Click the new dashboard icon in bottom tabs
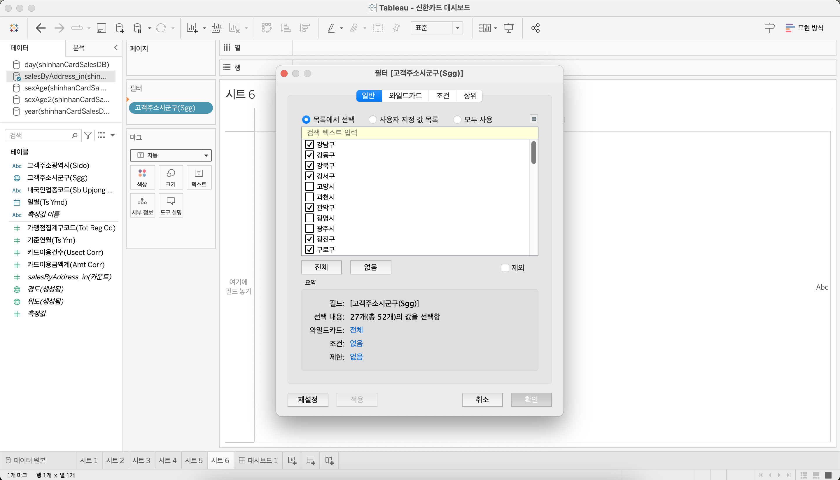The height and width of the screenshot is (480, 840). coord(311,460)
